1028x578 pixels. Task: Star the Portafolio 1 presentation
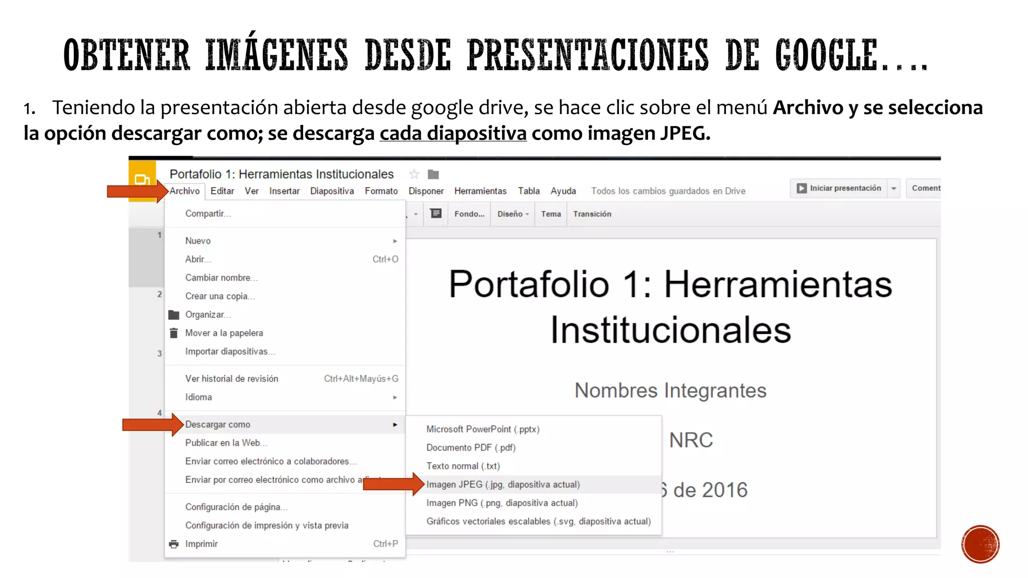point(414,174)
